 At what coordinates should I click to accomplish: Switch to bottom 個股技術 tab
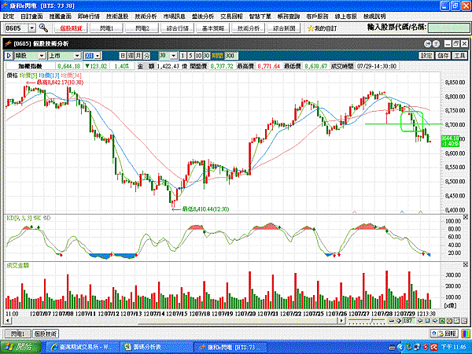coord(46,334)
